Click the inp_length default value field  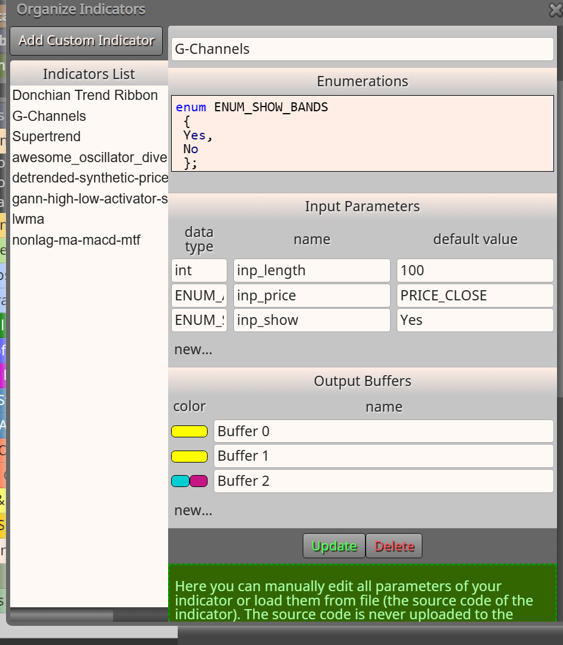click(475, 270)
